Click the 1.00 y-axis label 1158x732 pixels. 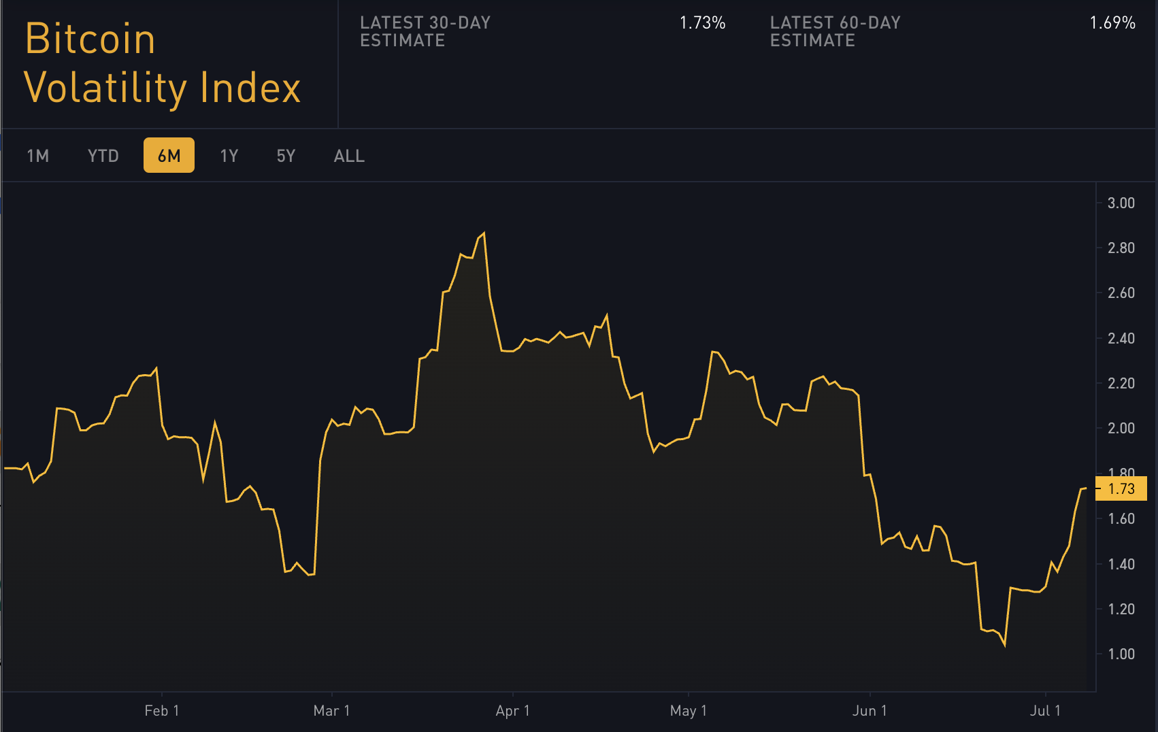[1121, 654]
